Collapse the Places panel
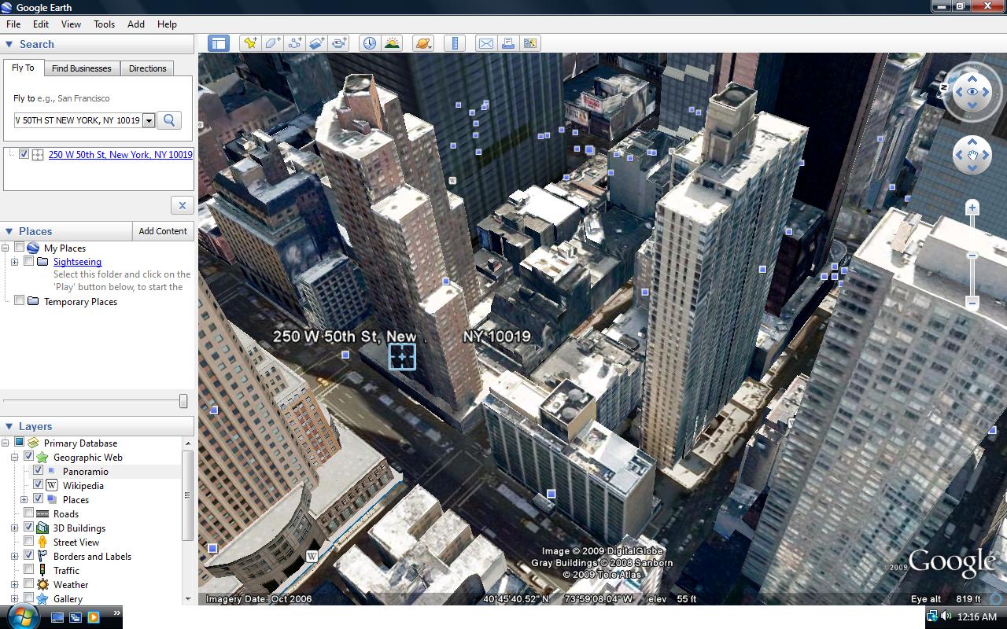The width and height of the screenshot is (1007, 629). coord(9,231)
